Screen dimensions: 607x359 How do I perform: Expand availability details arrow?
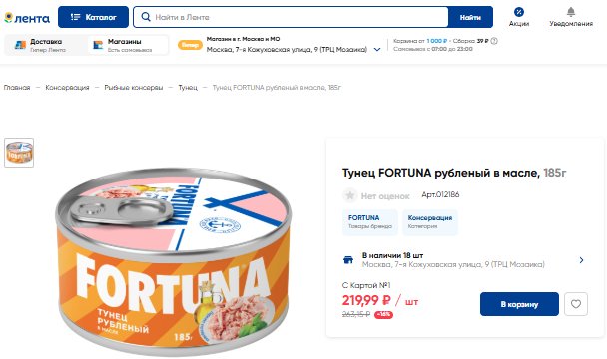[581, 260]
